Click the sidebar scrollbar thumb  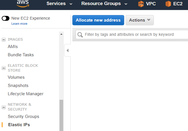(x=62, y=115)
